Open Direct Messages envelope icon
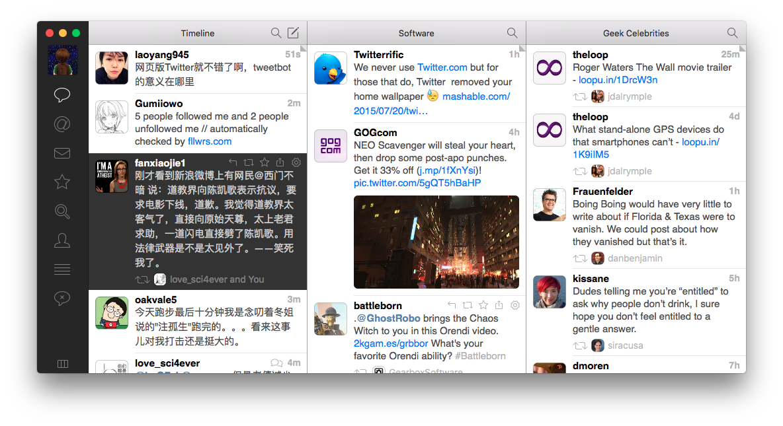Viewport: 783px width, 426px height. coord(62,153)
